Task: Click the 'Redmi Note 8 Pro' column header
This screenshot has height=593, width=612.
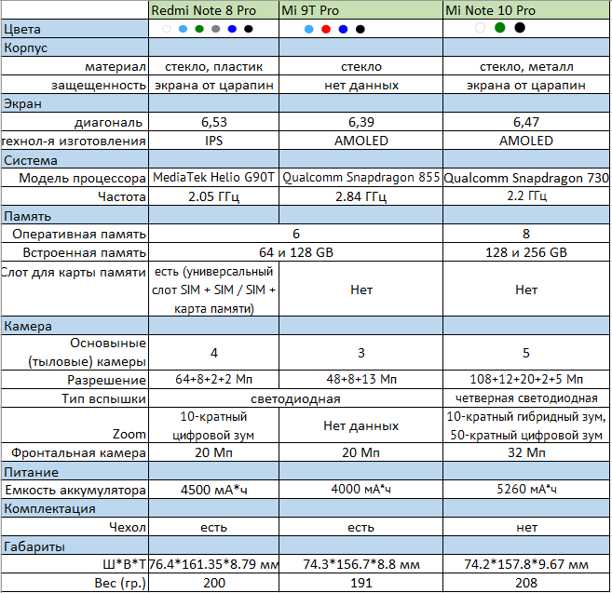Action: (214, 9)
